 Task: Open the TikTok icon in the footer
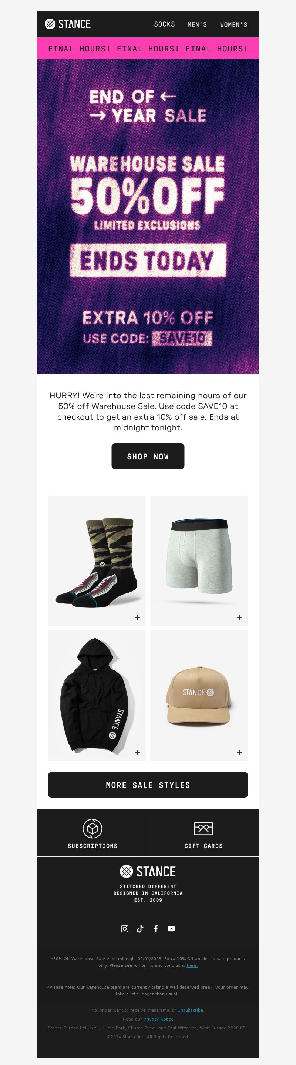click(140, 928)
